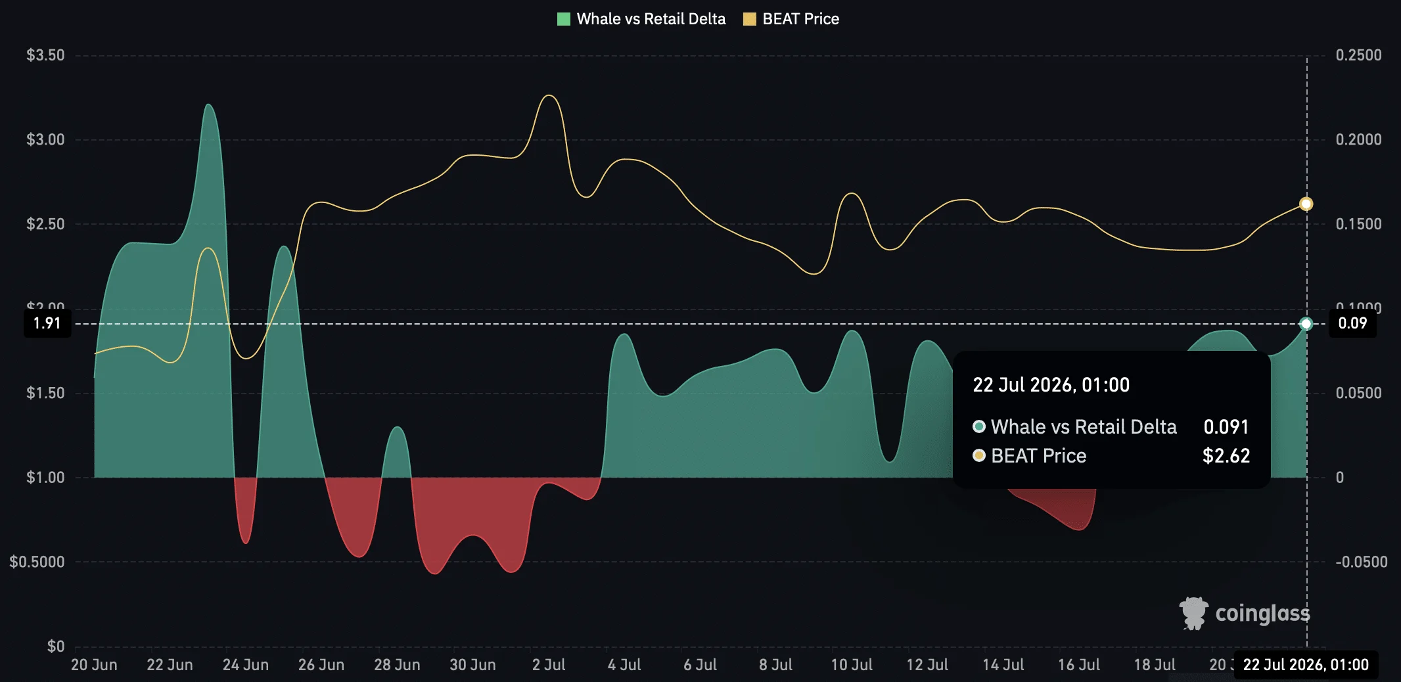Click the tooltip header '22 Jul 2026, 01:00'

tap(1051, 384)
